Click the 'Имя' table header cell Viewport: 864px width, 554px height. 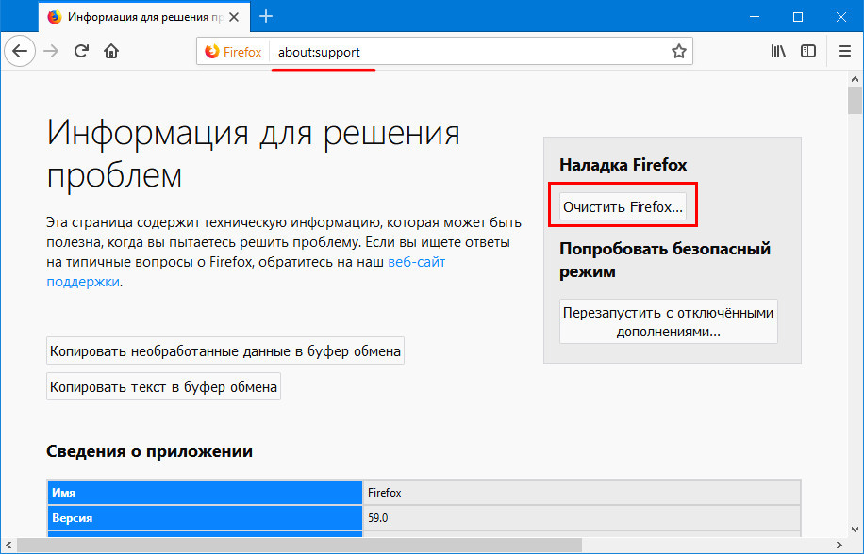click(205, 493)
